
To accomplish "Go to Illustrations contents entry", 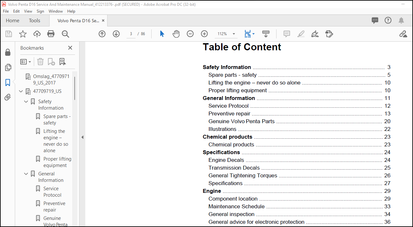I will pyautogui.click(x=299, y=129).
